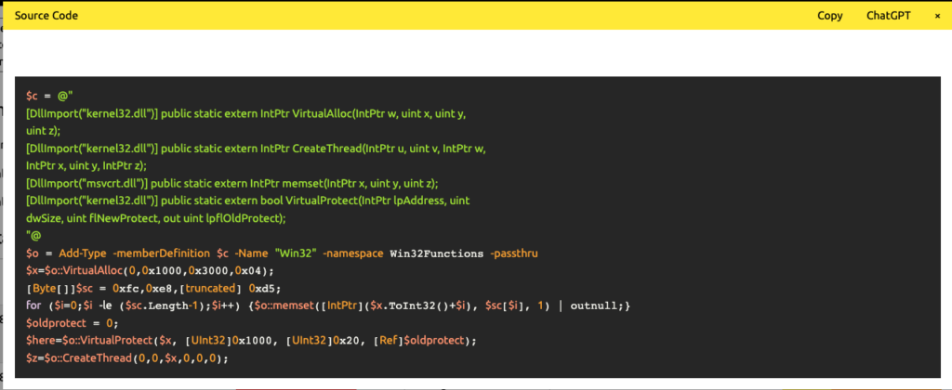Click the '$c = @"' line

tap(50, 96)
